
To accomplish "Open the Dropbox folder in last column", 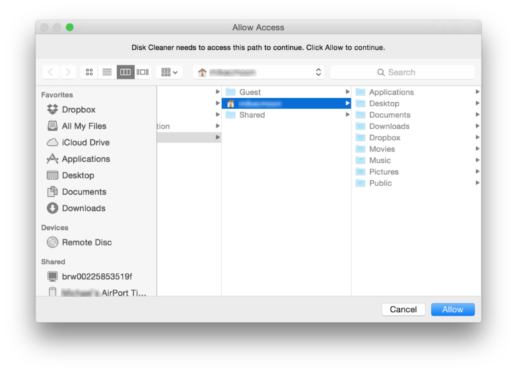I will (x=416, y=137).
